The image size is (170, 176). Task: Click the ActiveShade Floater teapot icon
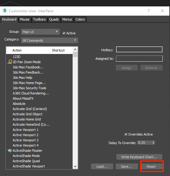coord(10,151)
